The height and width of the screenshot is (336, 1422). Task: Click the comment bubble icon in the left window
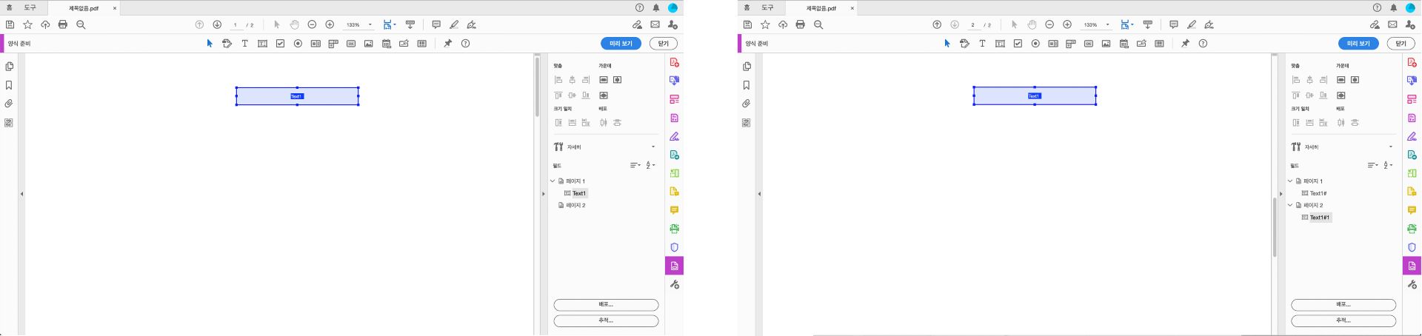click(436, 24)
